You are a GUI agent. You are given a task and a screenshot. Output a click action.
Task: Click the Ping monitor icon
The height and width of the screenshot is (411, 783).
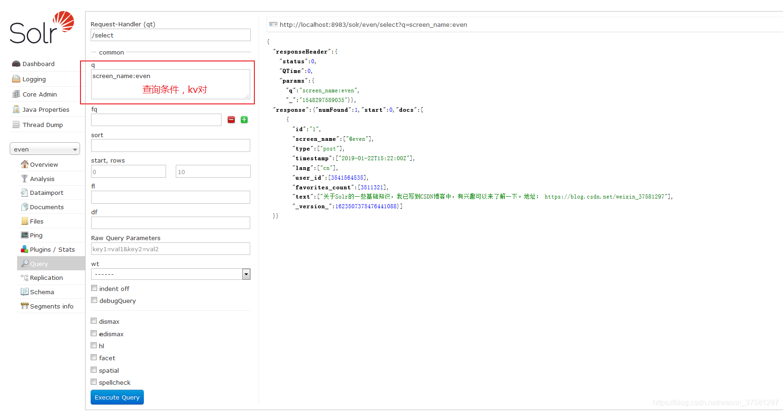(x=25, y=235)
